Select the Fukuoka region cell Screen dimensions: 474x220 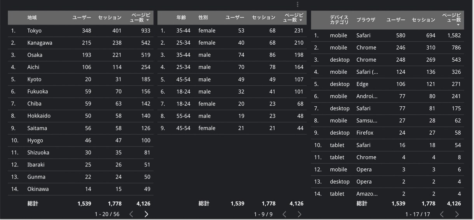[x=38, y=92]
